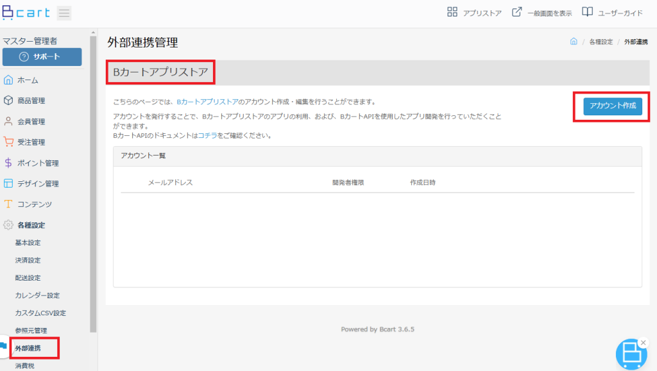Click the 開発者権限 column header
The height and width of the screenshot is (371, 657).
(x=348, y=183)
